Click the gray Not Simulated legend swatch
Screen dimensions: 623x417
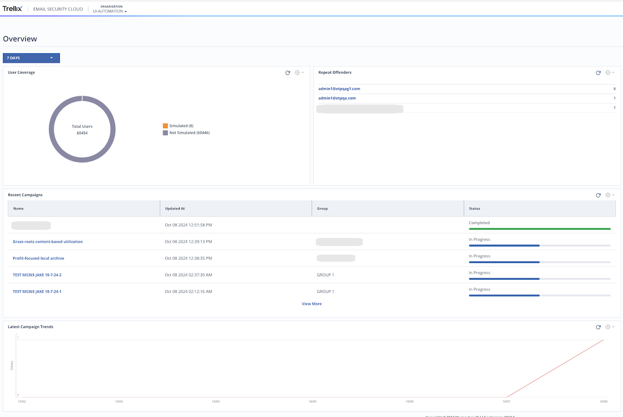(x=165, y=133)
